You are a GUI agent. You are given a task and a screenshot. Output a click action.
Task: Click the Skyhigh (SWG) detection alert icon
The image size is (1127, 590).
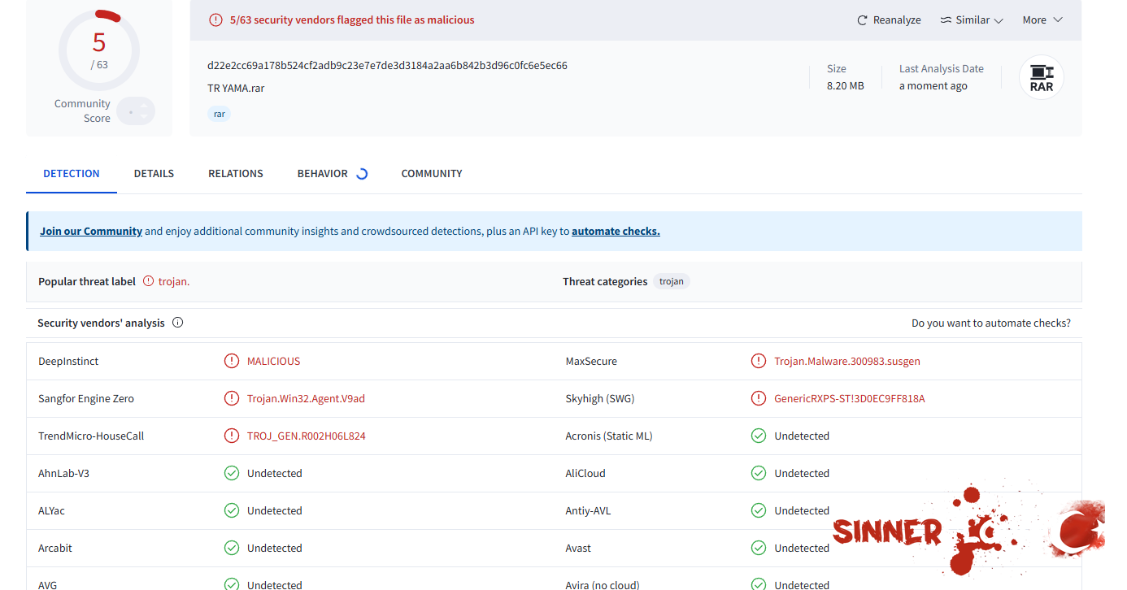[x=759, y=398]
